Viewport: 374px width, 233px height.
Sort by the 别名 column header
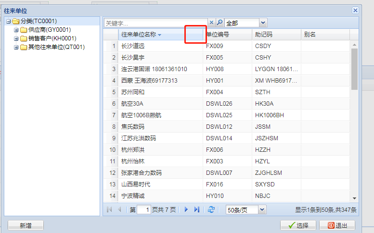(325, 35)
